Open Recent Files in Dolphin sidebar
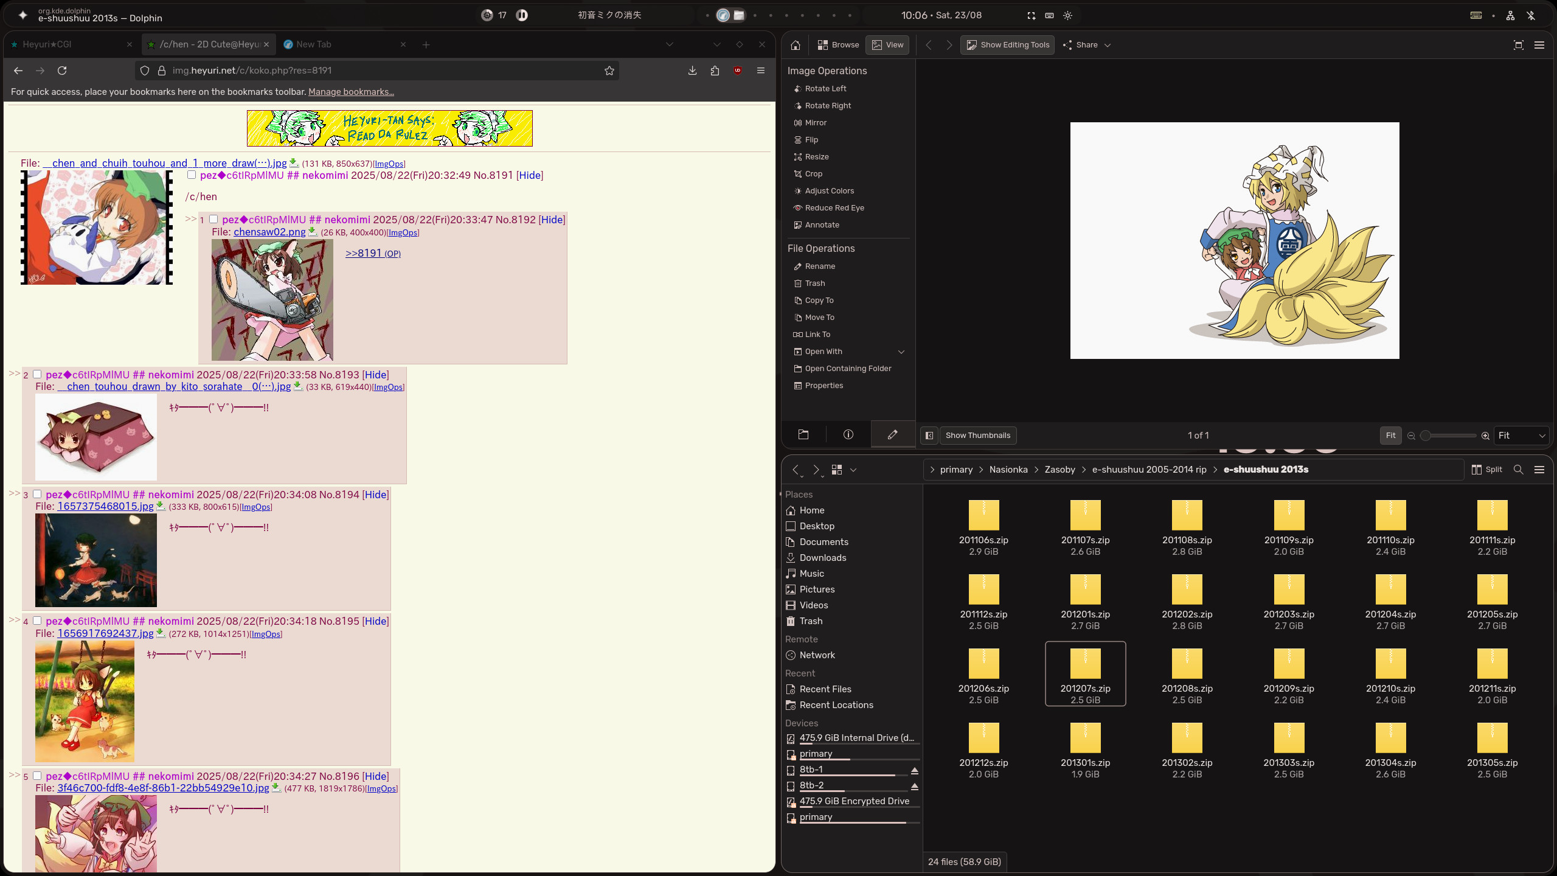1557x876 pixels. click(x=825, y=689)
